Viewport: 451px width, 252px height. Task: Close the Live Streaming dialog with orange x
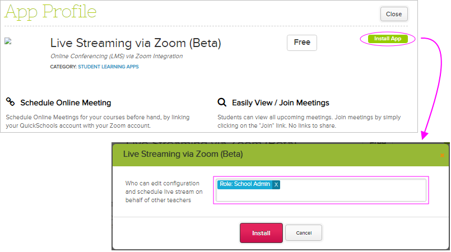click(441, 155)
